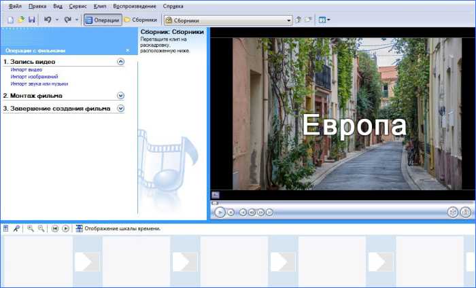Click the Импорт видео link
This screenshot has height=288, width=476.
pyautogui.click(x=27, y=70)
